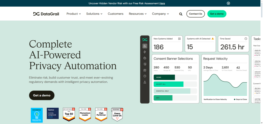Image resolution: width=263 pixels, height=124 pixels.
Task: Expand the Solutions dropdown menu
Action: (94, 14)
